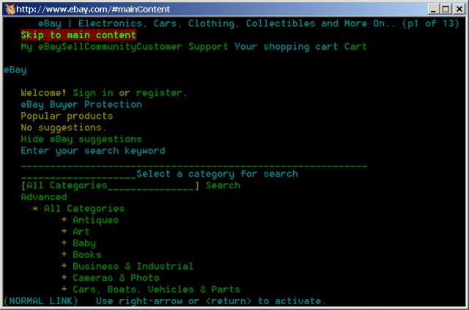Open eBay Buyer Protection link

click(81, 105)
